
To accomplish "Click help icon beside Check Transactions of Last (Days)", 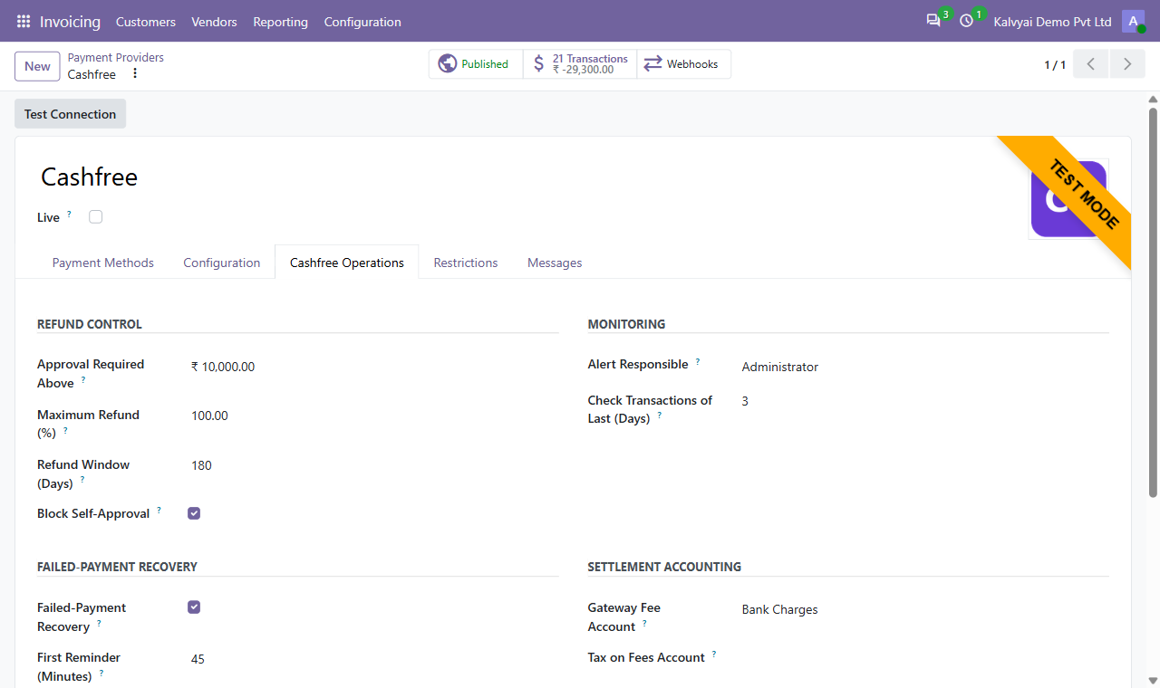I will [660, 416].
